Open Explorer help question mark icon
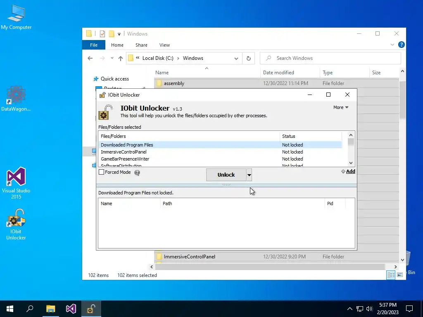Image resolution: width=423 pixels, height=317 pixels. tap(401, 45)
